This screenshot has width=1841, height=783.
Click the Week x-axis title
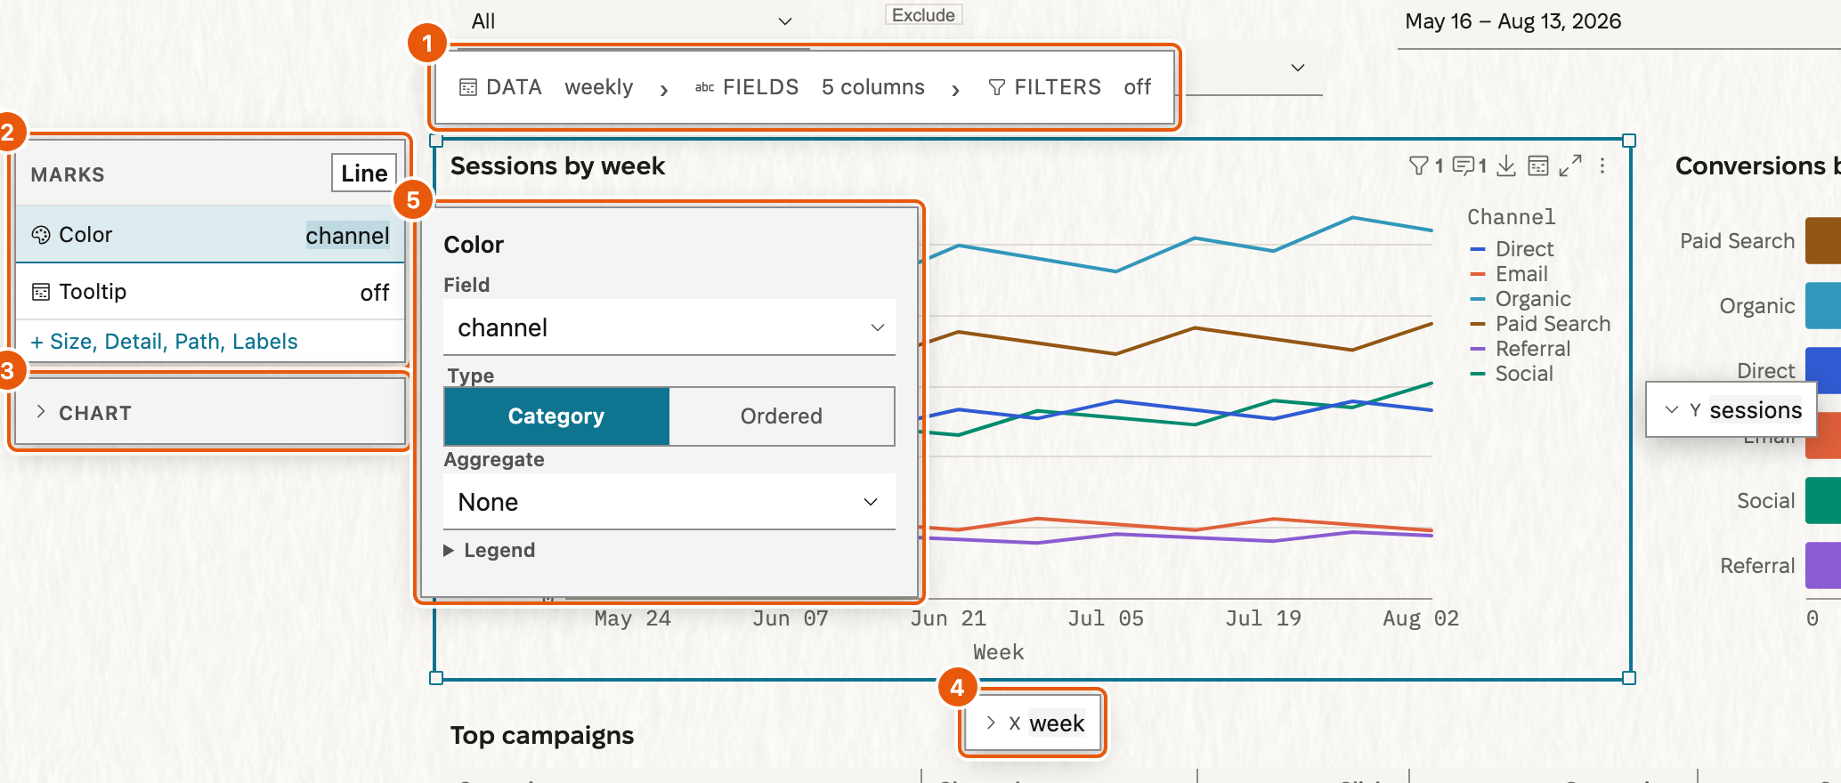tap(999, 652)
